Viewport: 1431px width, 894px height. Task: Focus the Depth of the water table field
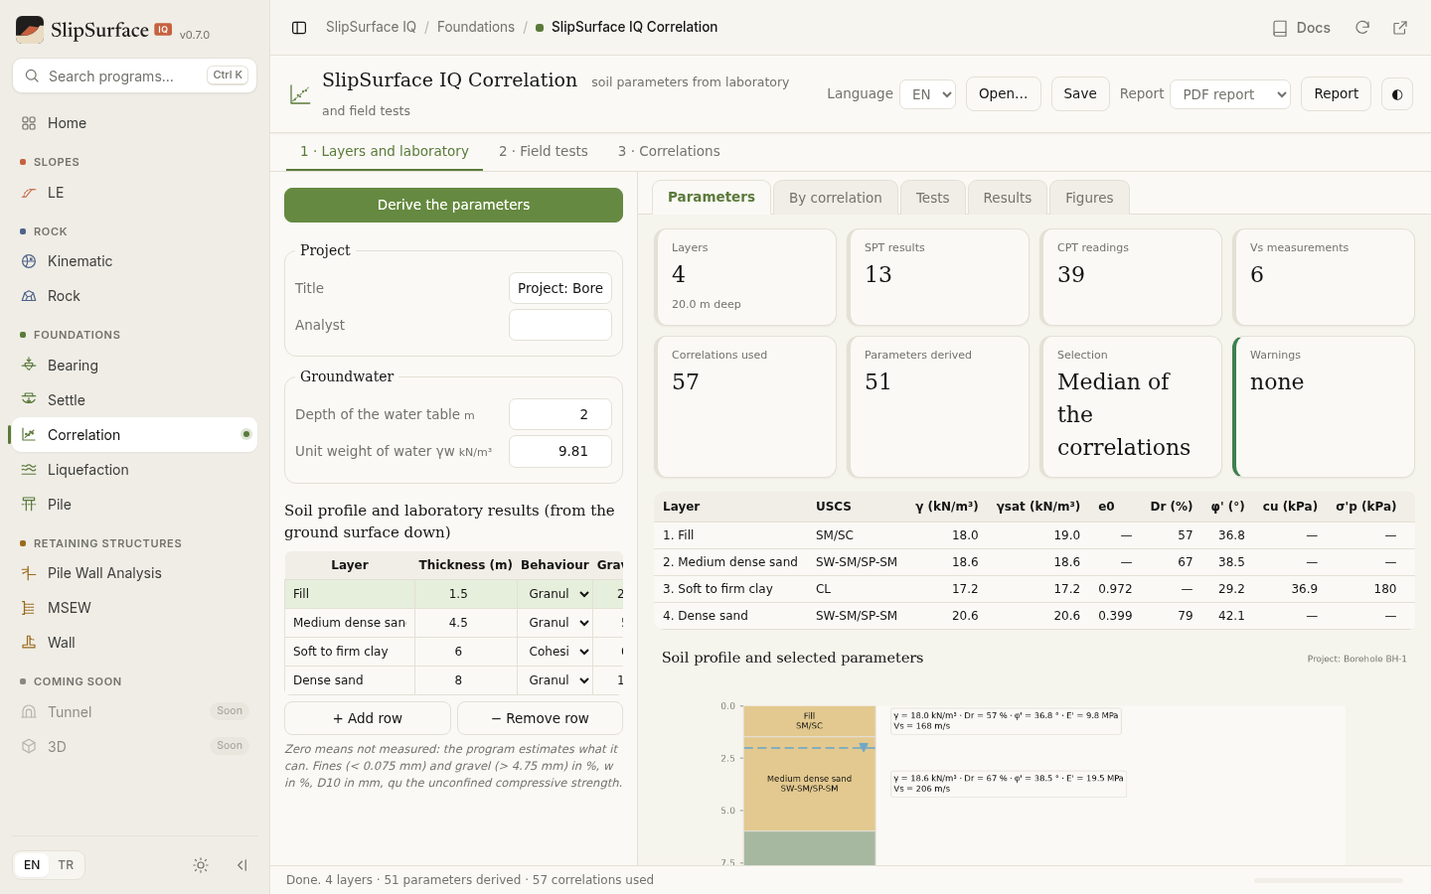[x=560, y=414]
